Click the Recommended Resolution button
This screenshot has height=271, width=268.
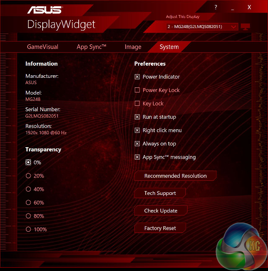point(175,176)
